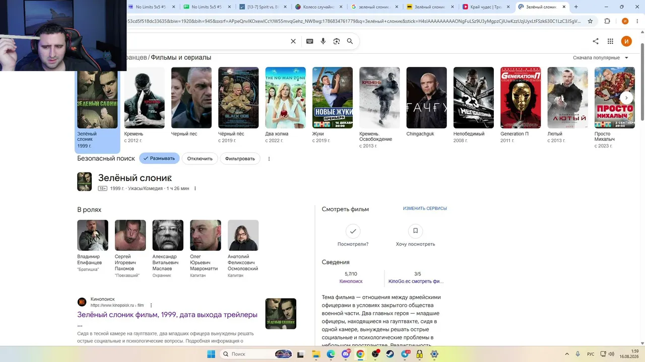
Task: Open the Кинопоиск rating link
Action: click(351, 282)
